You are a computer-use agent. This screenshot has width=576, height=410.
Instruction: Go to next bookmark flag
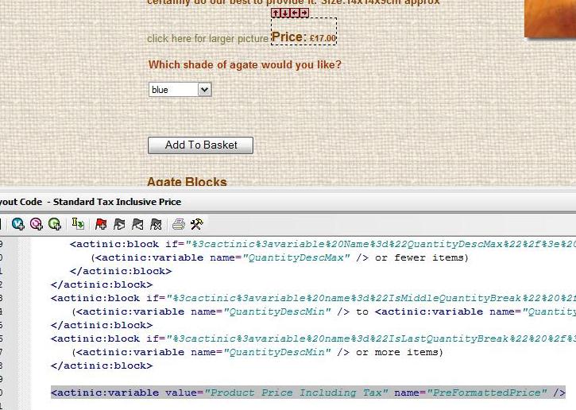click(x=119, y=224)
